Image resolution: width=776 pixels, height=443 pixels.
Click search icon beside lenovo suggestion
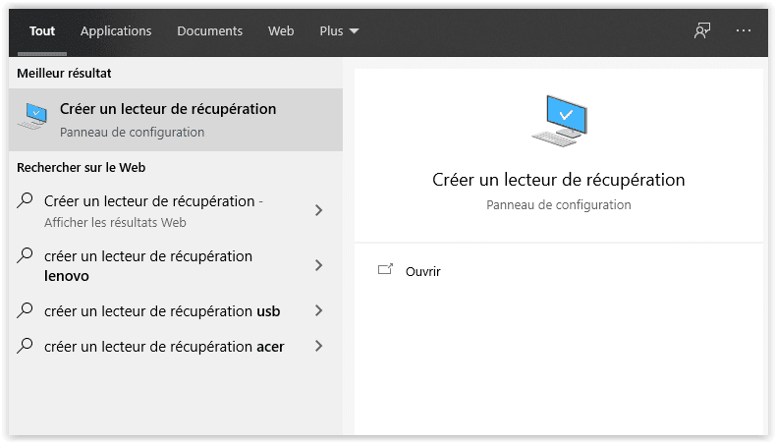click(x=26, y=256)
